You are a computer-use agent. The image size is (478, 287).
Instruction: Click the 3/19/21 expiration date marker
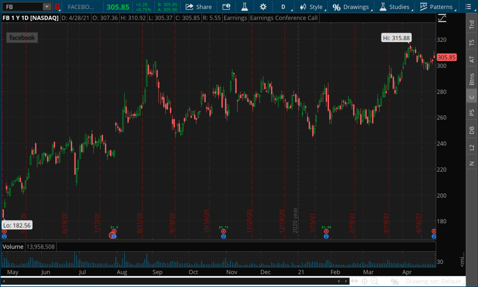tap(386, 223)
